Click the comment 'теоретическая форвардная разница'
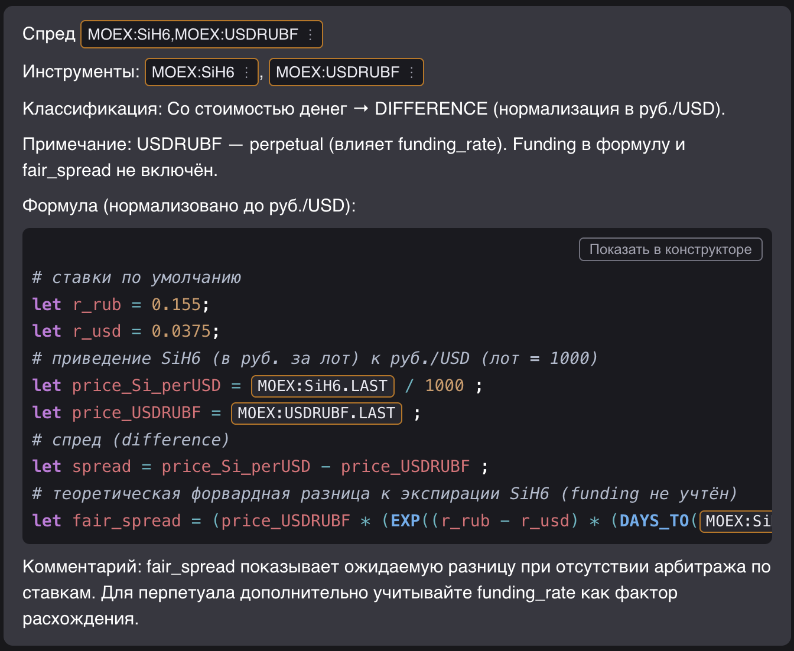Image resolution: width=794 pixels, height=651 pixels. coord(385,494)
